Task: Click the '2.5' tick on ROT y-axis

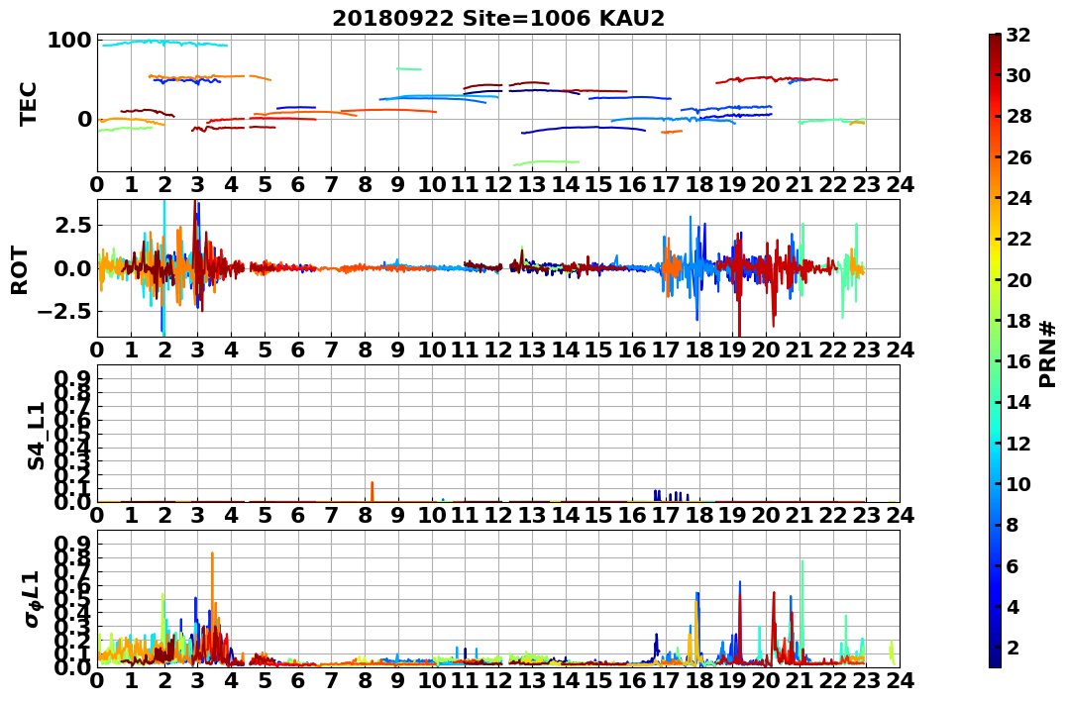Action: 72,225
